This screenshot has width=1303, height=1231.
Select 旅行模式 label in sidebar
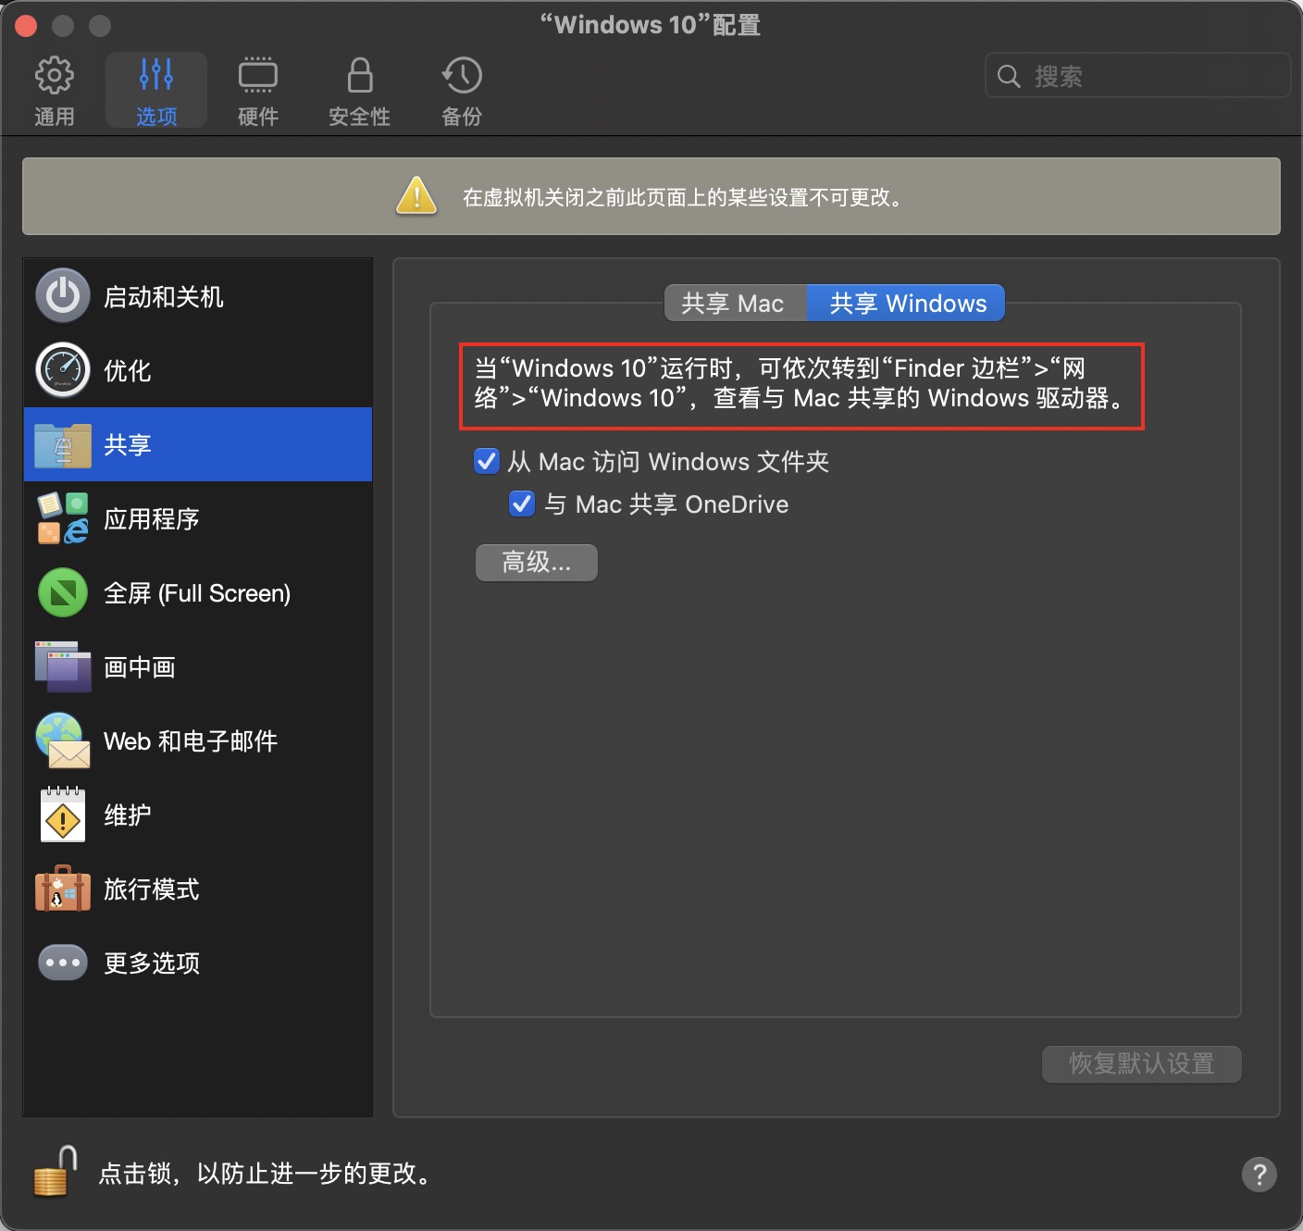pos(152,889)
